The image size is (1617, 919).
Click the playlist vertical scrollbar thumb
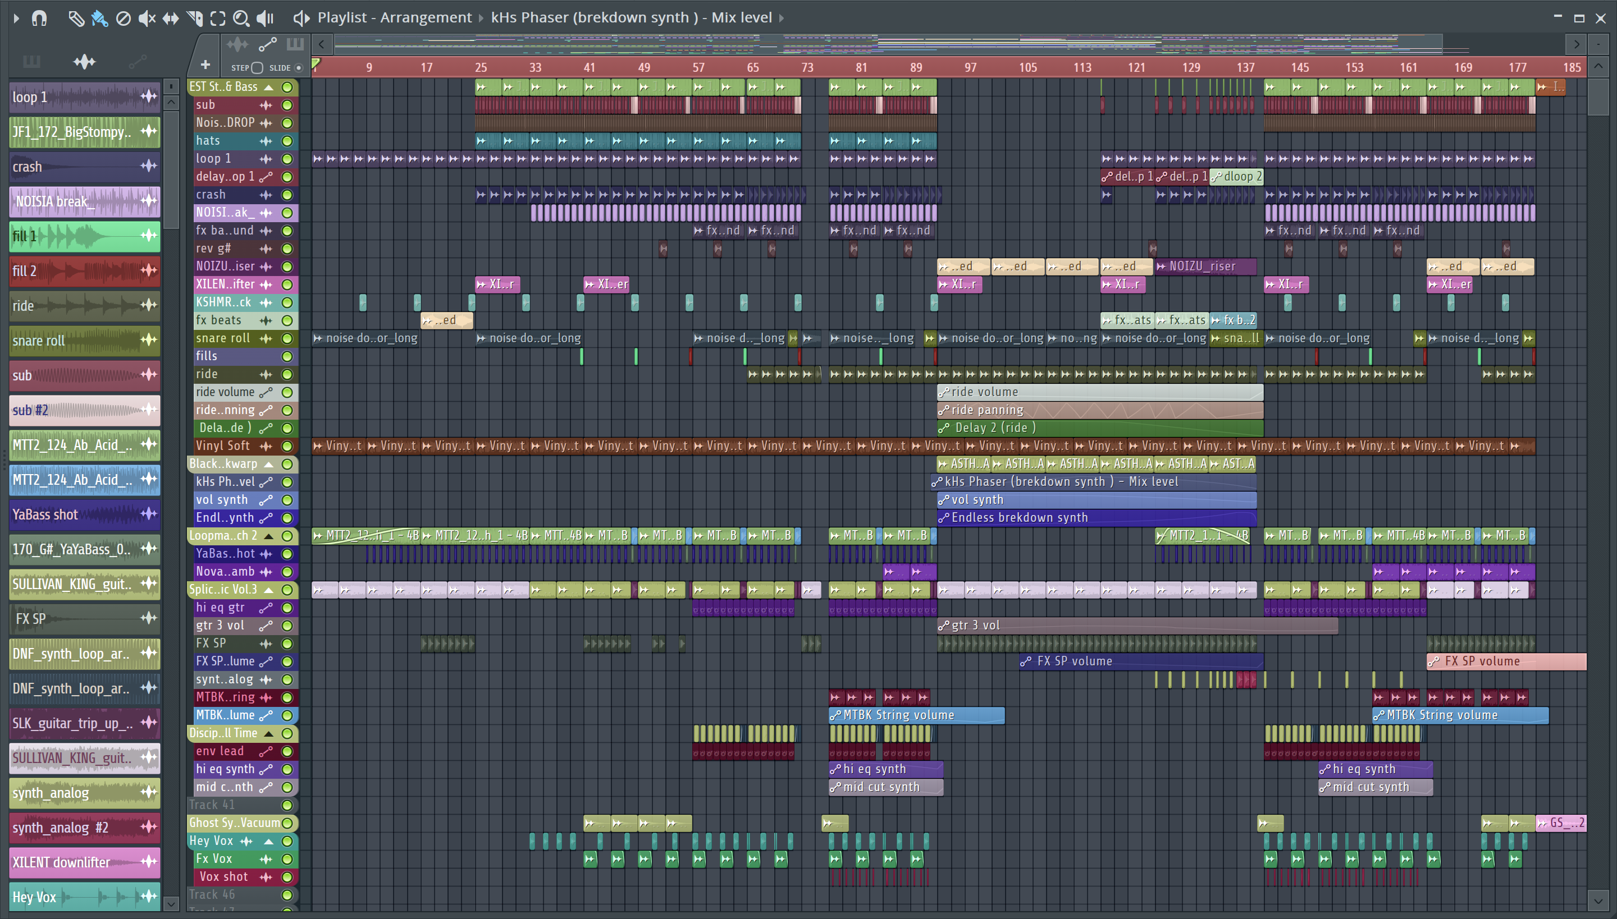(1598, 96)
